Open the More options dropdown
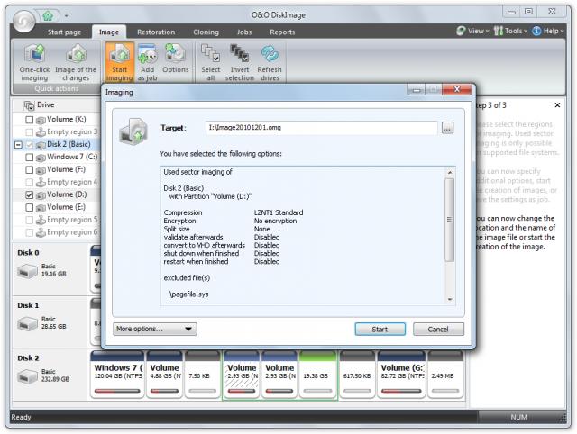Image resolution: width=577 pixels, height=434 pixels. [155, 329]
